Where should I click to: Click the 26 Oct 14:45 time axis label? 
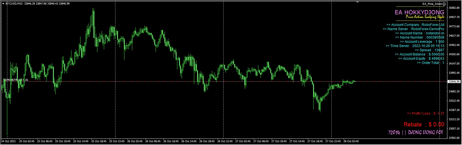point(189,141)
